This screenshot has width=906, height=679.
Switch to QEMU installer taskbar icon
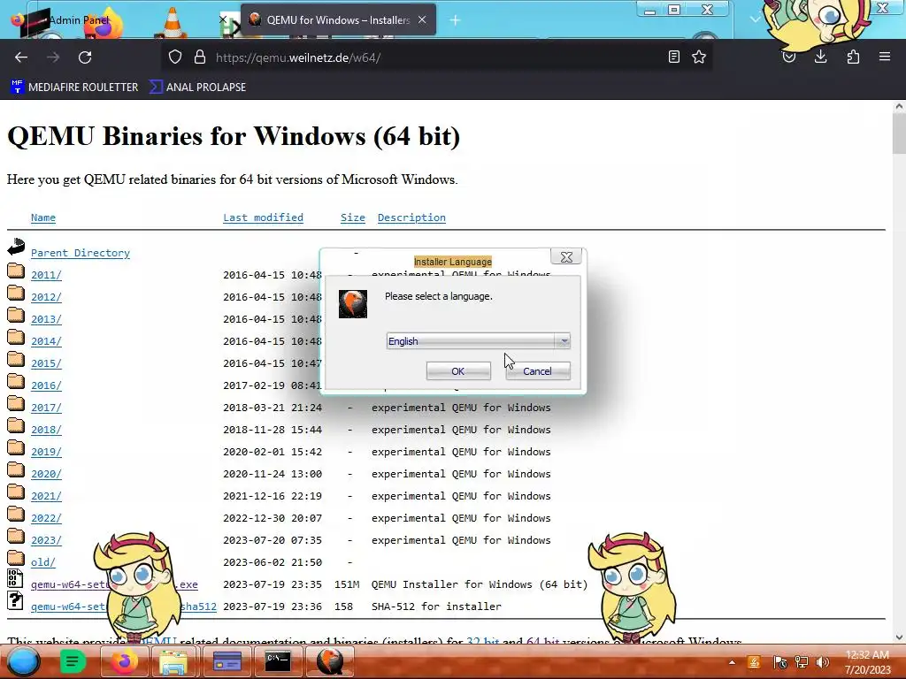coord(329,661)
